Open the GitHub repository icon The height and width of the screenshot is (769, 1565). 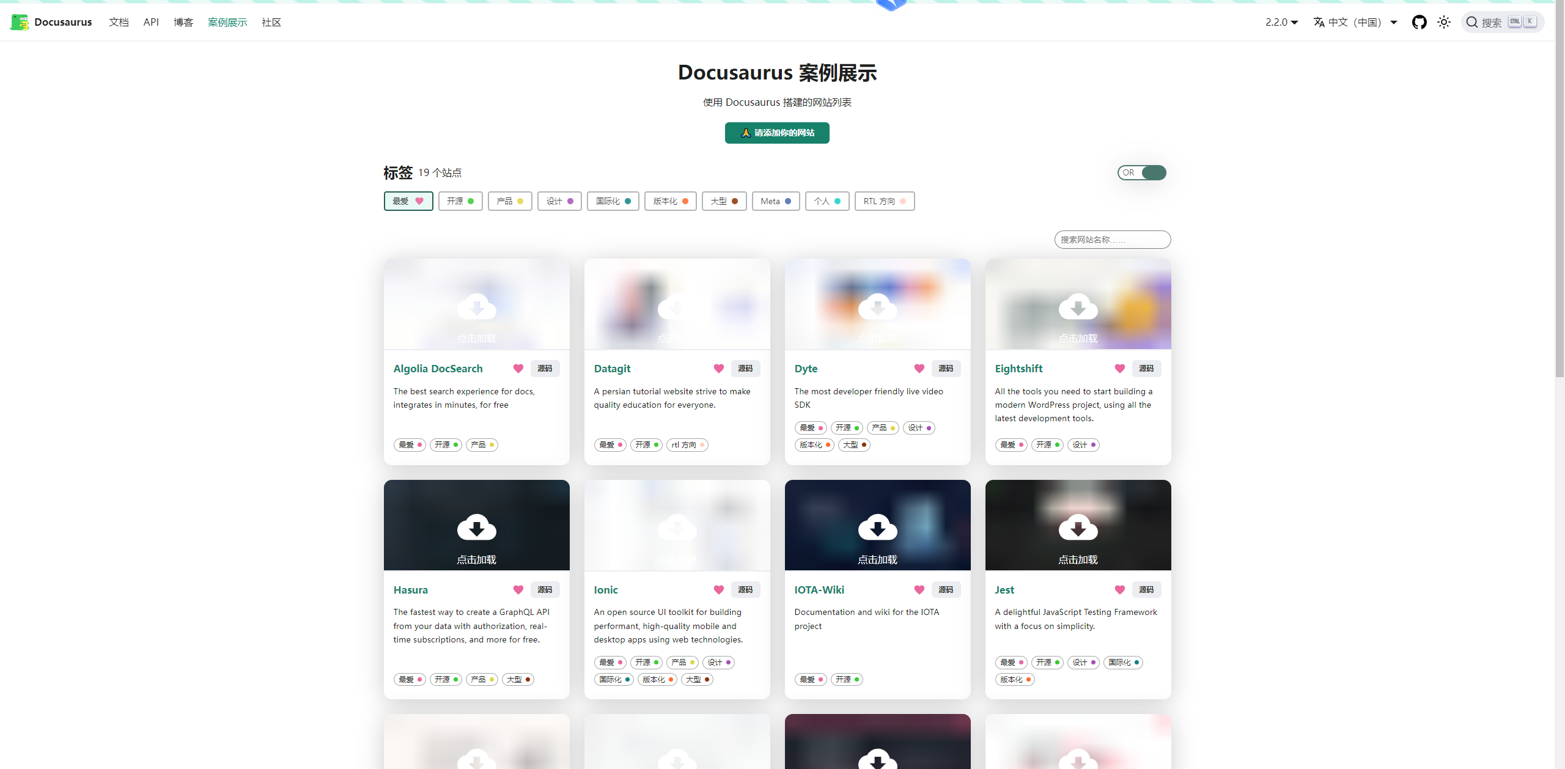pos(1419,22)
